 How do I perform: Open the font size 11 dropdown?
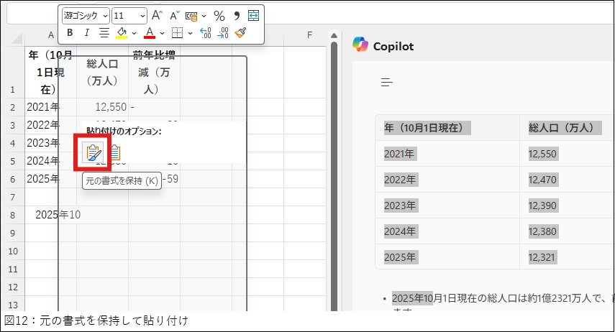tap(142, 15)
